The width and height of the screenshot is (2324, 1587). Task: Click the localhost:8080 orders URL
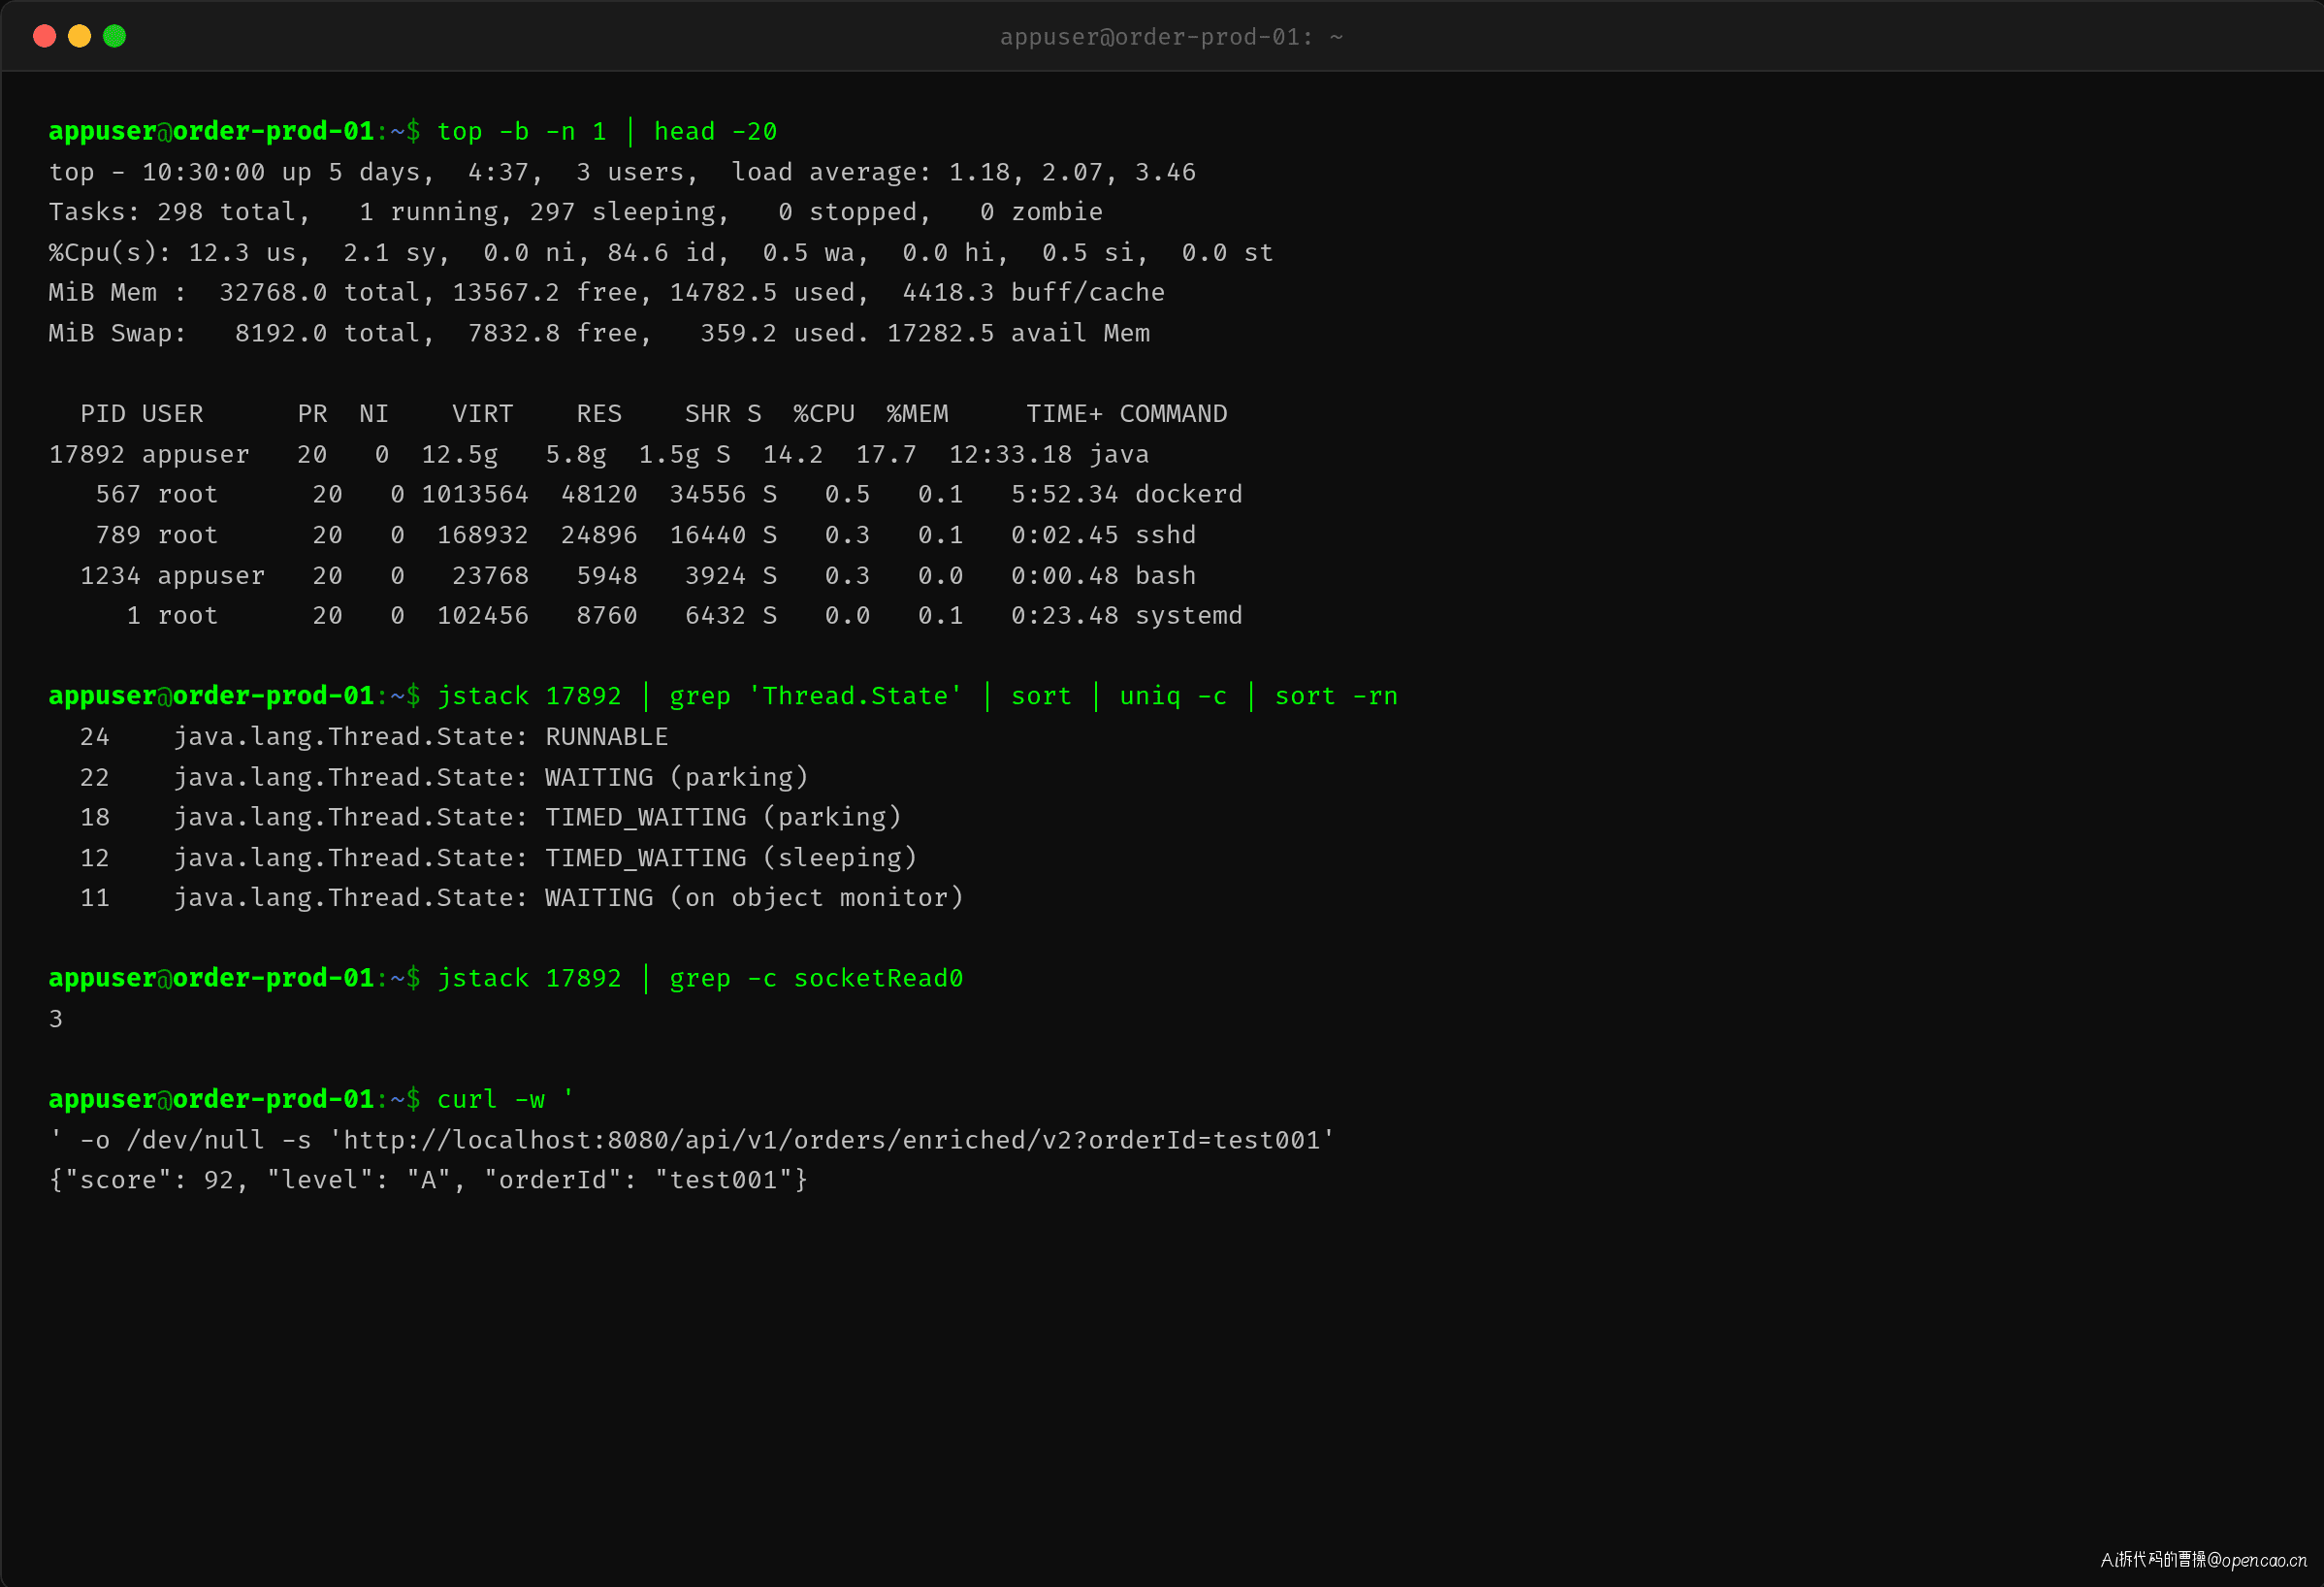[832, 1140]
